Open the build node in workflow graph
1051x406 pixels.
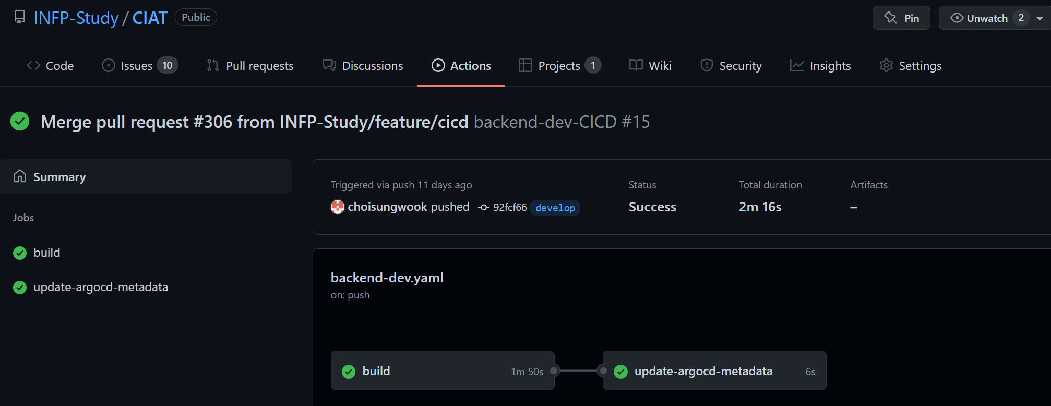click(443, 371)
